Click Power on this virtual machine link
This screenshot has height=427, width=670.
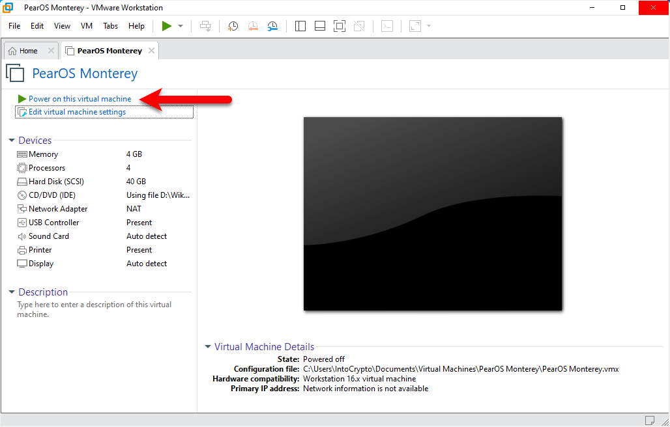click(x=80, y=99)
